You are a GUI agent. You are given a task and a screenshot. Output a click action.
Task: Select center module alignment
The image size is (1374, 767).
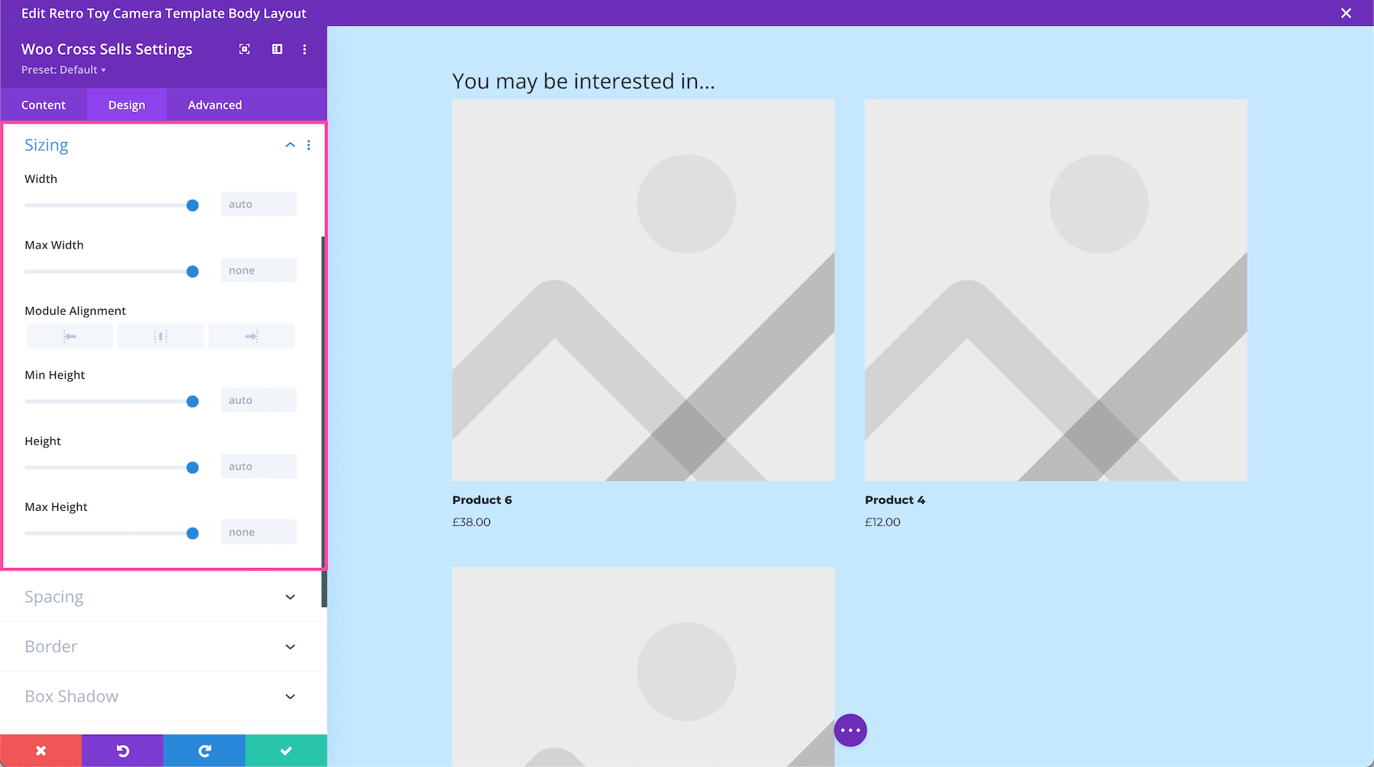tap(160, 335)
